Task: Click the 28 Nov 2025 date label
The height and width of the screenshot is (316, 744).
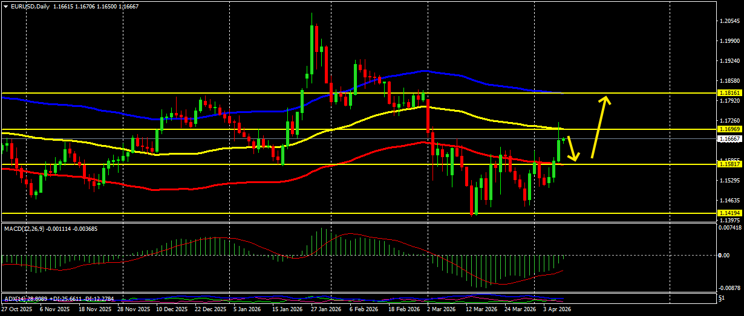Action: (x=134, y=309)
